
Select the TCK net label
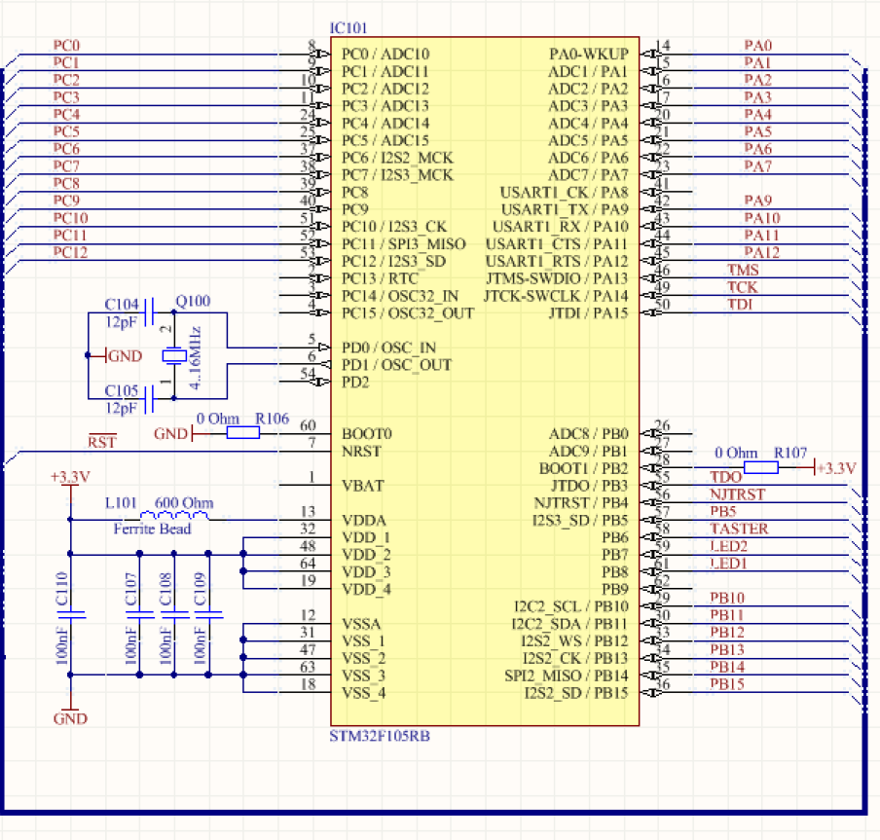tap(743, 287)
